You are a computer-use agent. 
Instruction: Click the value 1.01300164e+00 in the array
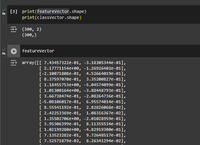pyautogui.click(x=62, y=91)
